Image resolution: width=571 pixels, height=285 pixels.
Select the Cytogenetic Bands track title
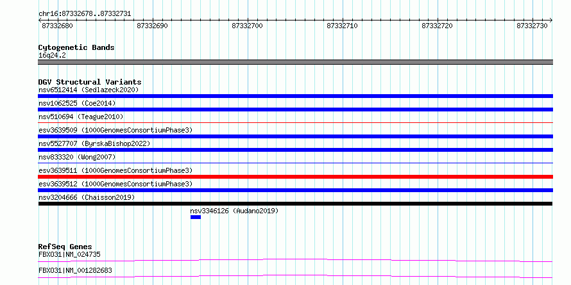76,47
